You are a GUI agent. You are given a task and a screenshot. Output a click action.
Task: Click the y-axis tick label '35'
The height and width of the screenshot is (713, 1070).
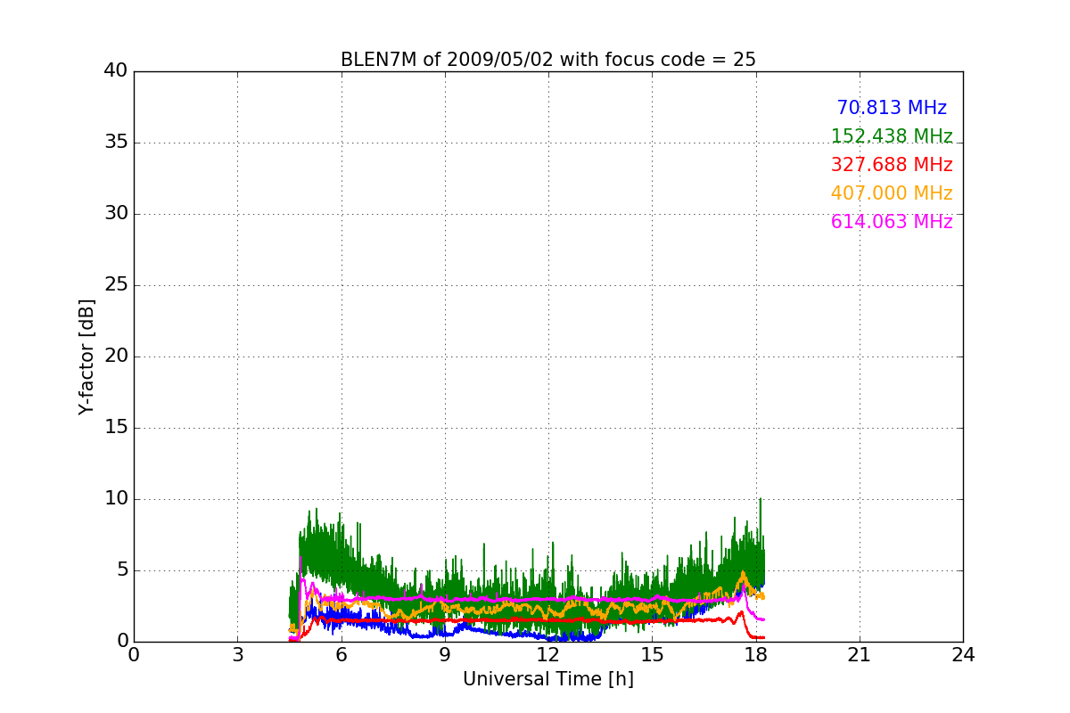pyautogui.click(x=116, y=142)
